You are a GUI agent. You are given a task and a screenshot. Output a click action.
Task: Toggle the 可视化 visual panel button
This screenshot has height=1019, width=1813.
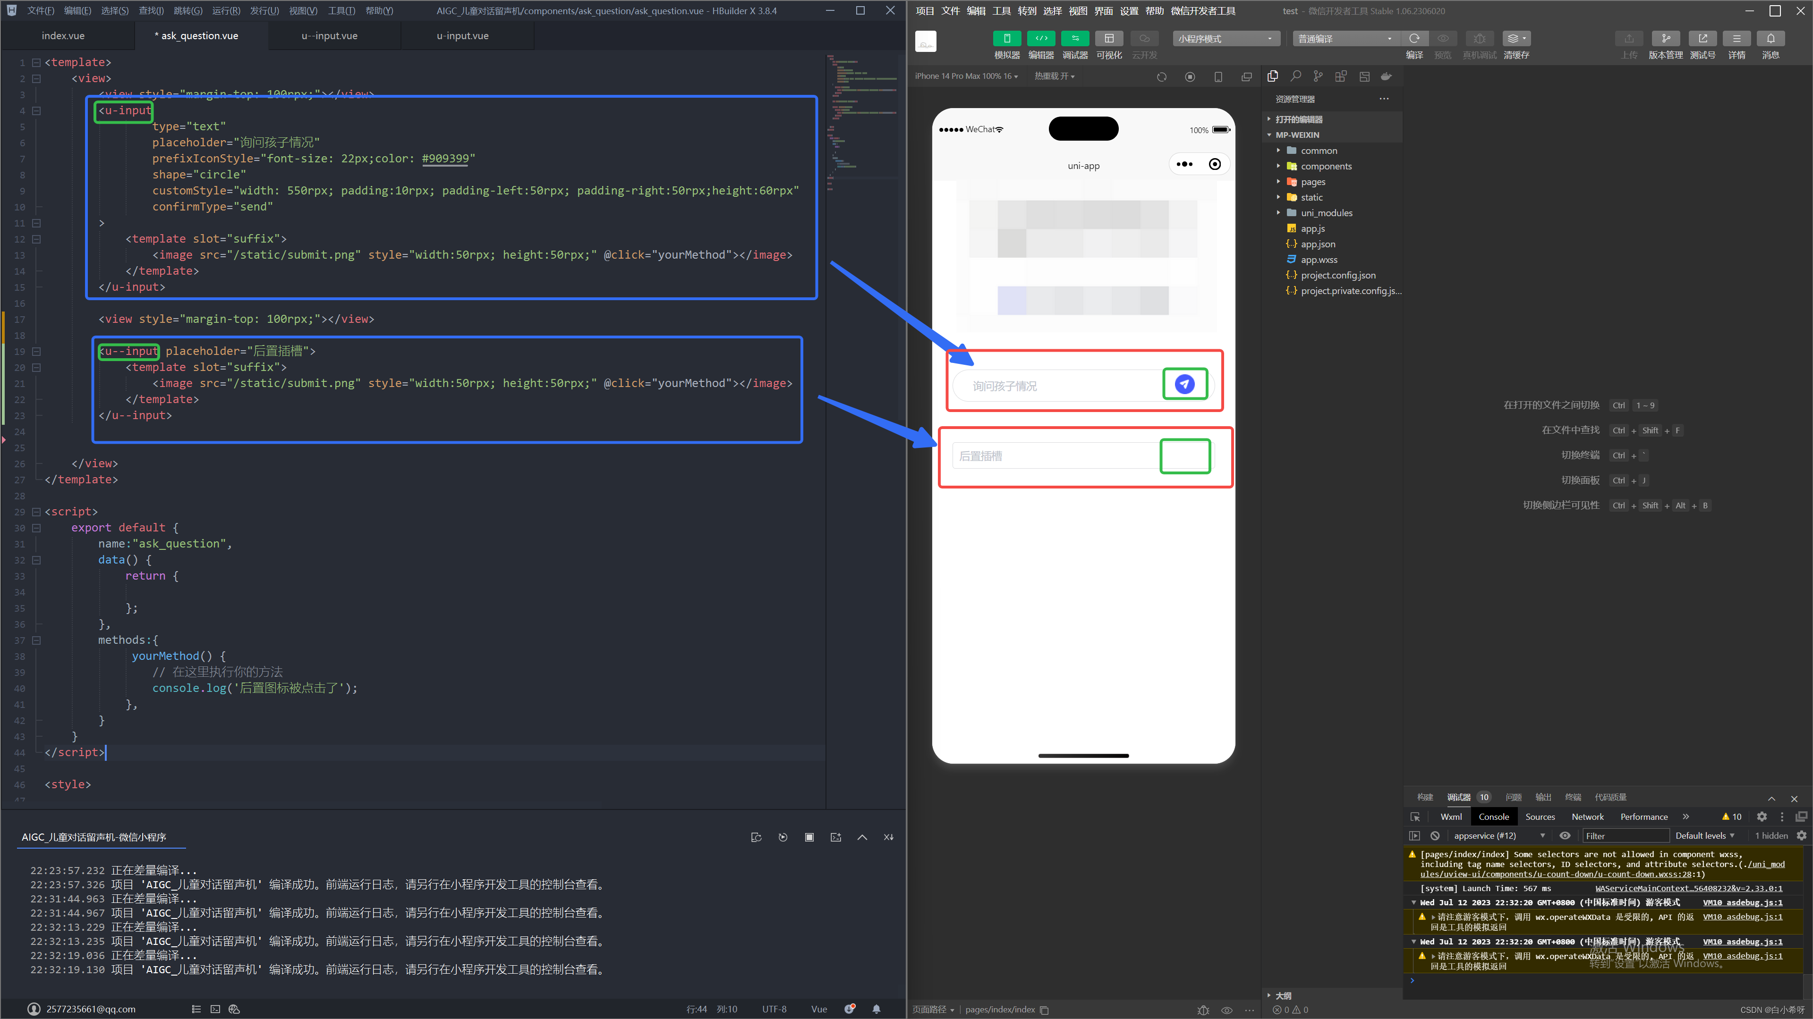pos(1109,39)
